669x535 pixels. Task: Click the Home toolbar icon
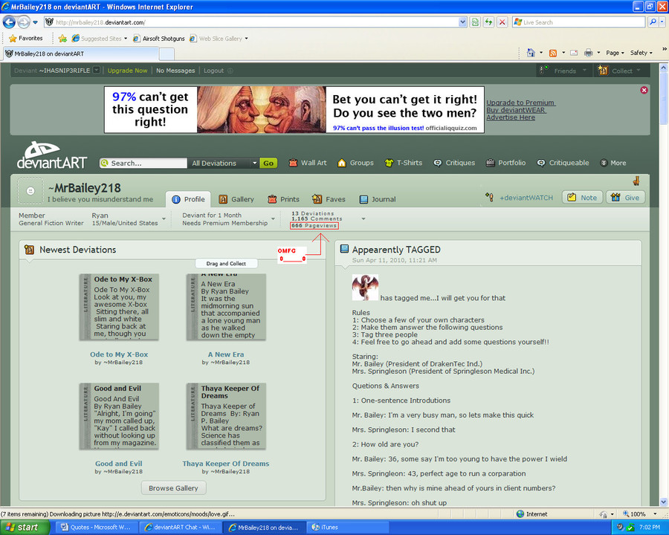coord(530,53)
